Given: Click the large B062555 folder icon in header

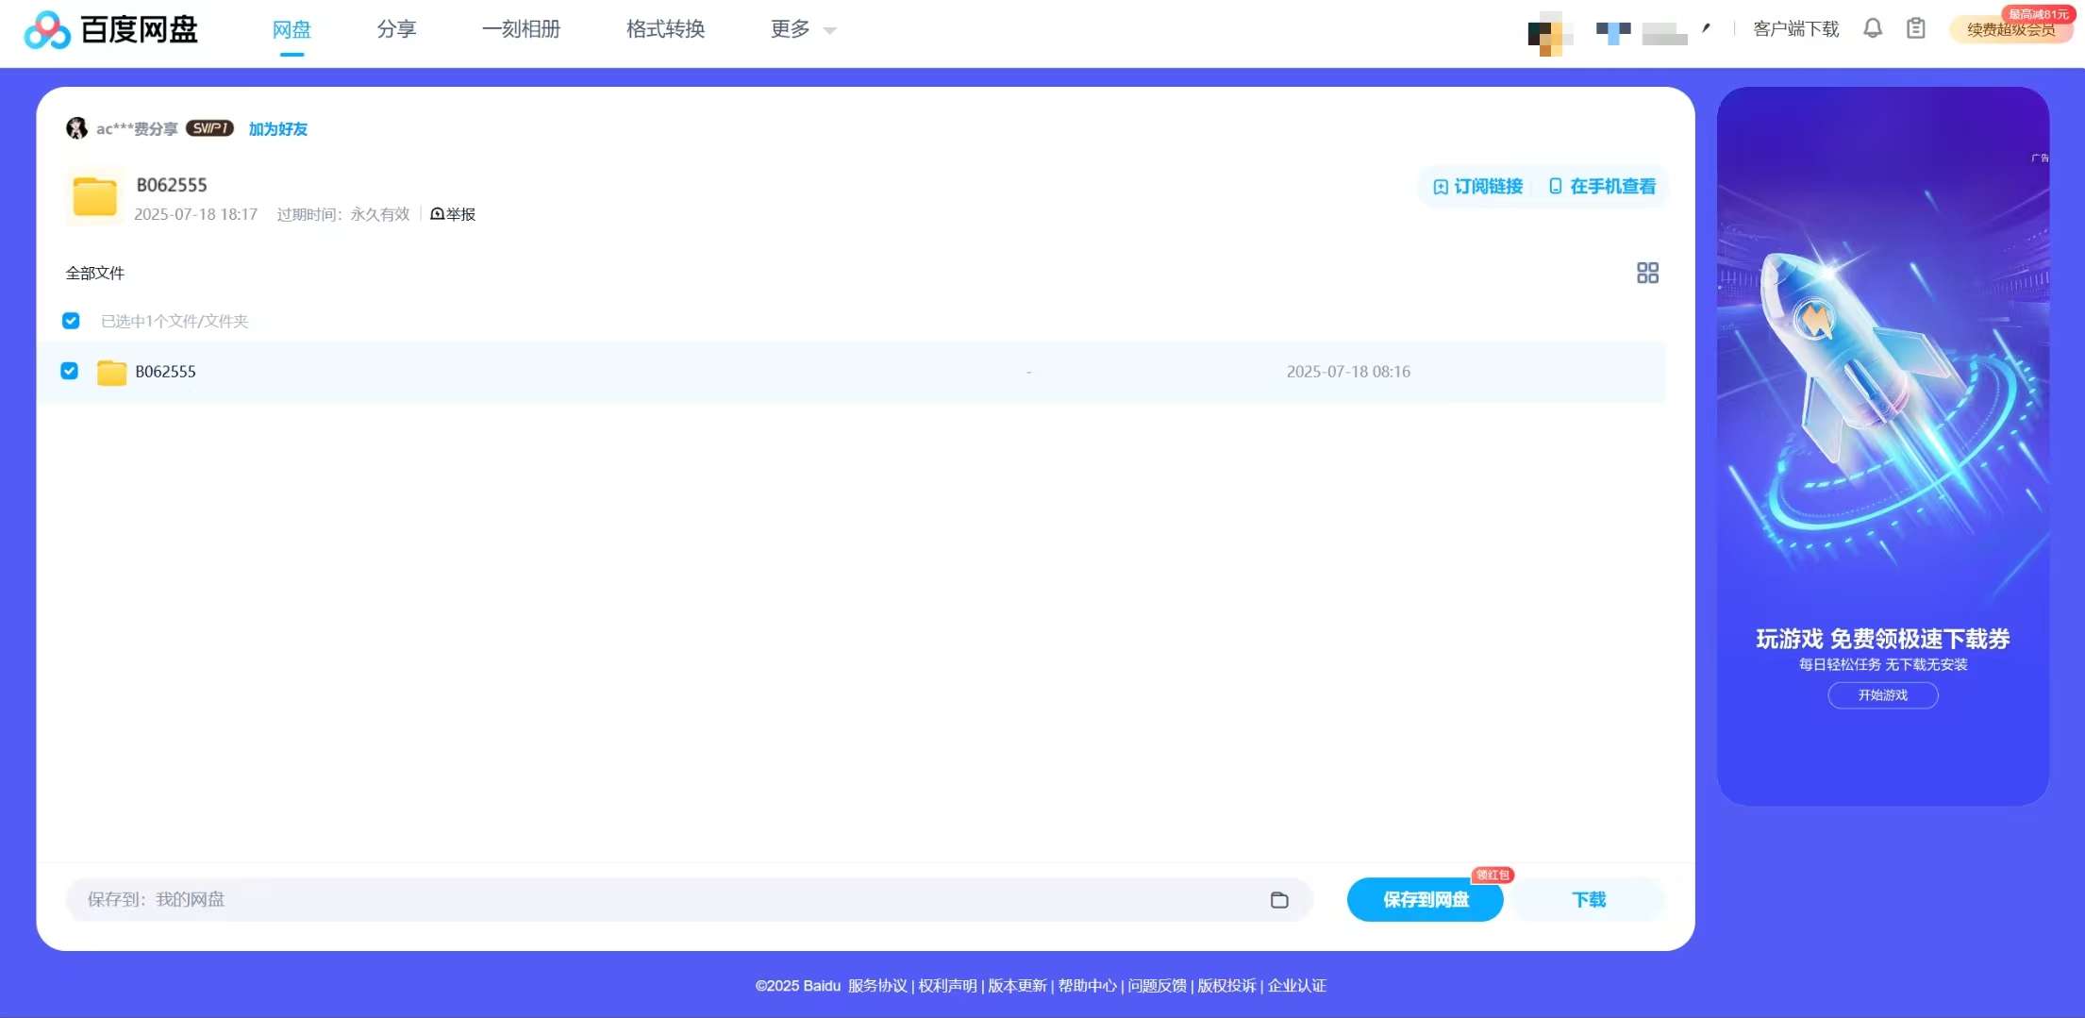Looking at the screenshot, I should (95, 197).
